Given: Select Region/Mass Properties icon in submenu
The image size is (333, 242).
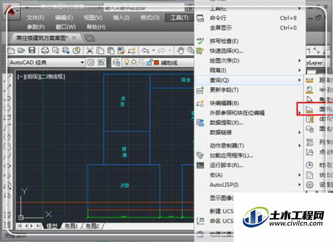Looking at the screenshot, I should pyautogui.click(x=310, y=129).
